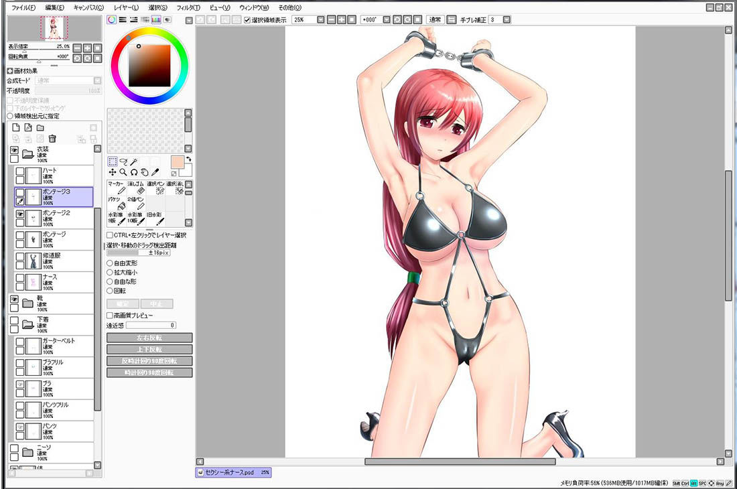Viewport: 737px width, 489px height.
Task: Select the move layer tool
Action: (113, 172)
